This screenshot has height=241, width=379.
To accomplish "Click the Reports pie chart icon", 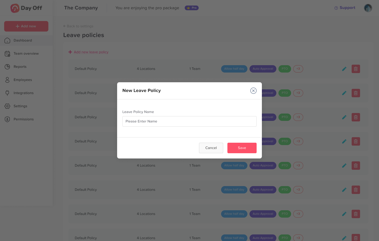I will (7, 67).
